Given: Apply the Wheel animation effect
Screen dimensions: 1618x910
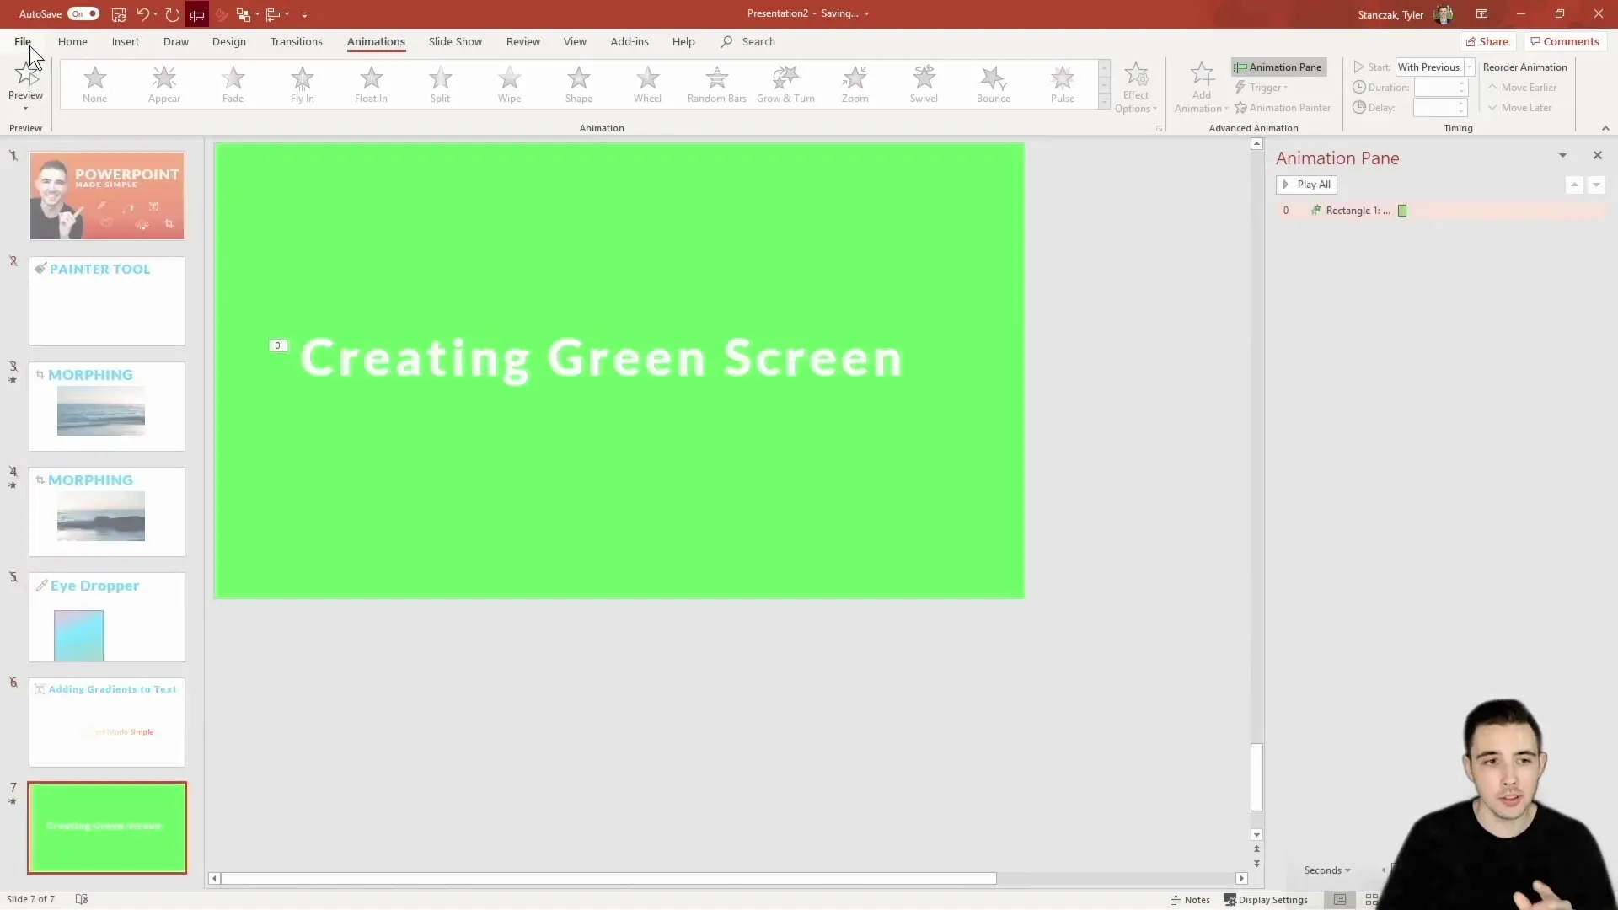Looking at the screenshot, I should tap(647, 84).
